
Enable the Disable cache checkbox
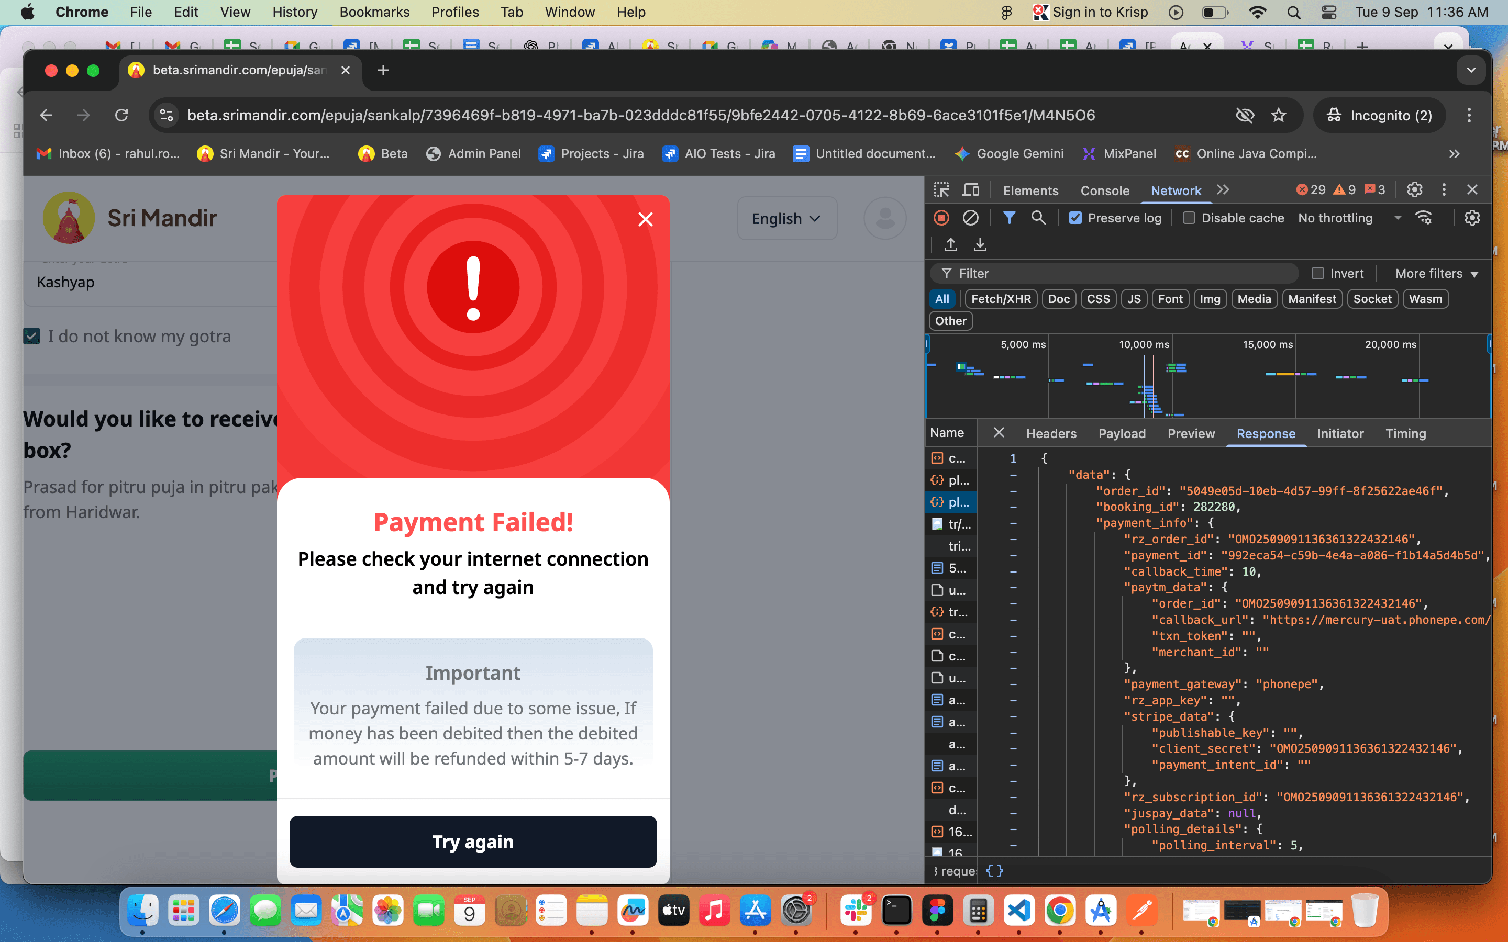(x=1189, y=218)
